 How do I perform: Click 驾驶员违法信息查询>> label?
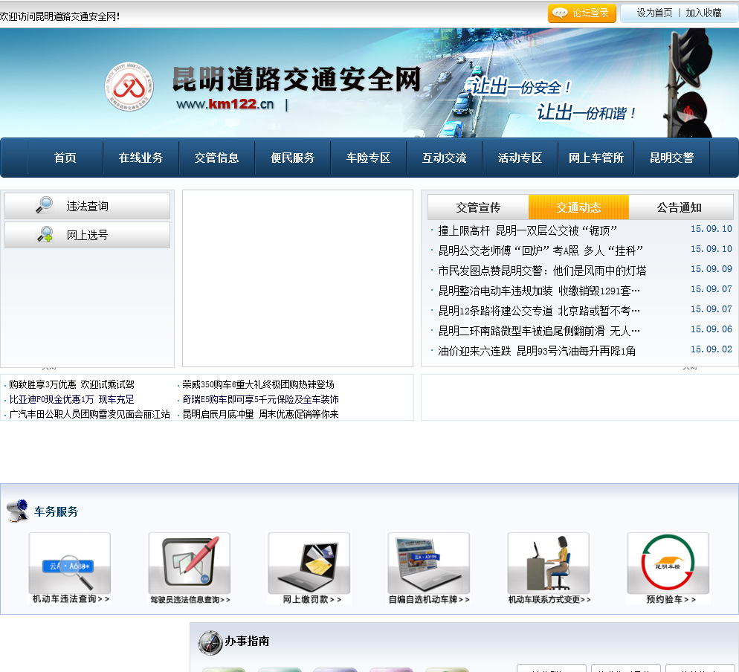click(190, 599)
